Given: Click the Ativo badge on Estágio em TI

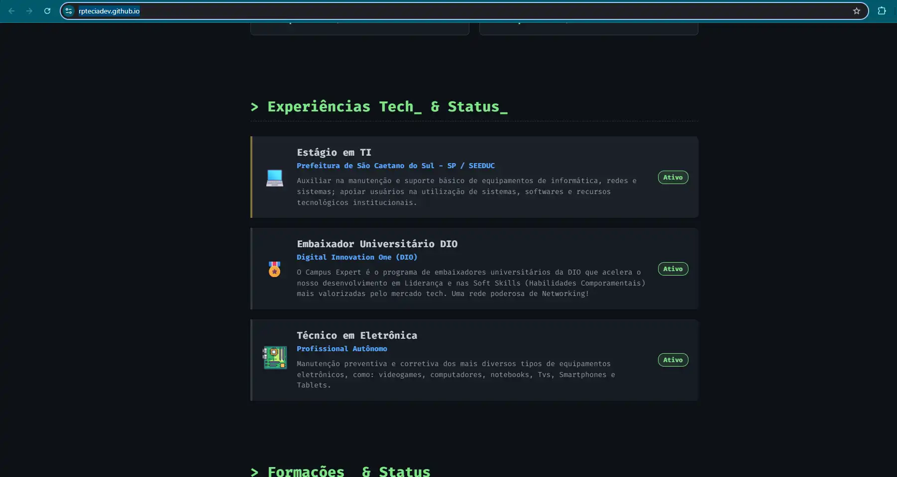Looking at the screenshot, I should pyautogui.click(x=673, y=178).
